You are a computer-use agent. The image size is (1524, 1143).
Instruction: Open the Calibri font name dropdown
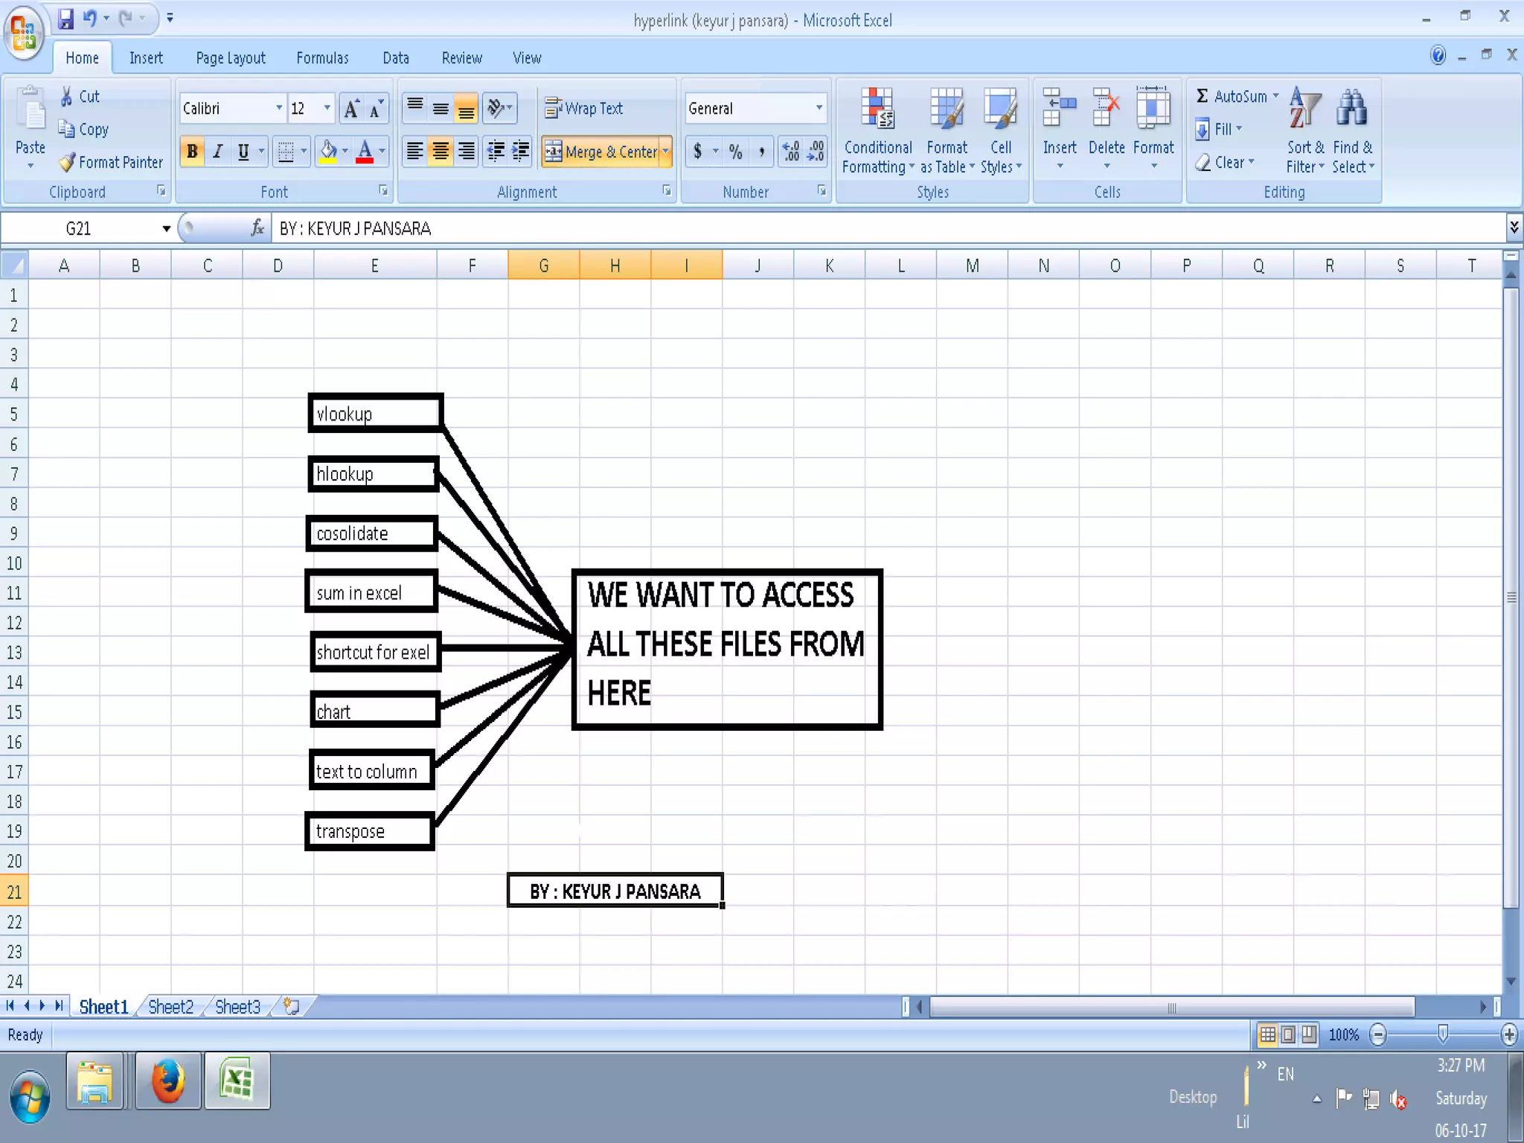(x=279, y=109)
